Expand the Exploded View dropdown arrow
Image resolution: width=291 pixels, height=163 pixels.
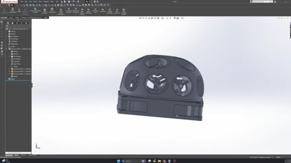pyautogui.click(x=95, y=15)
